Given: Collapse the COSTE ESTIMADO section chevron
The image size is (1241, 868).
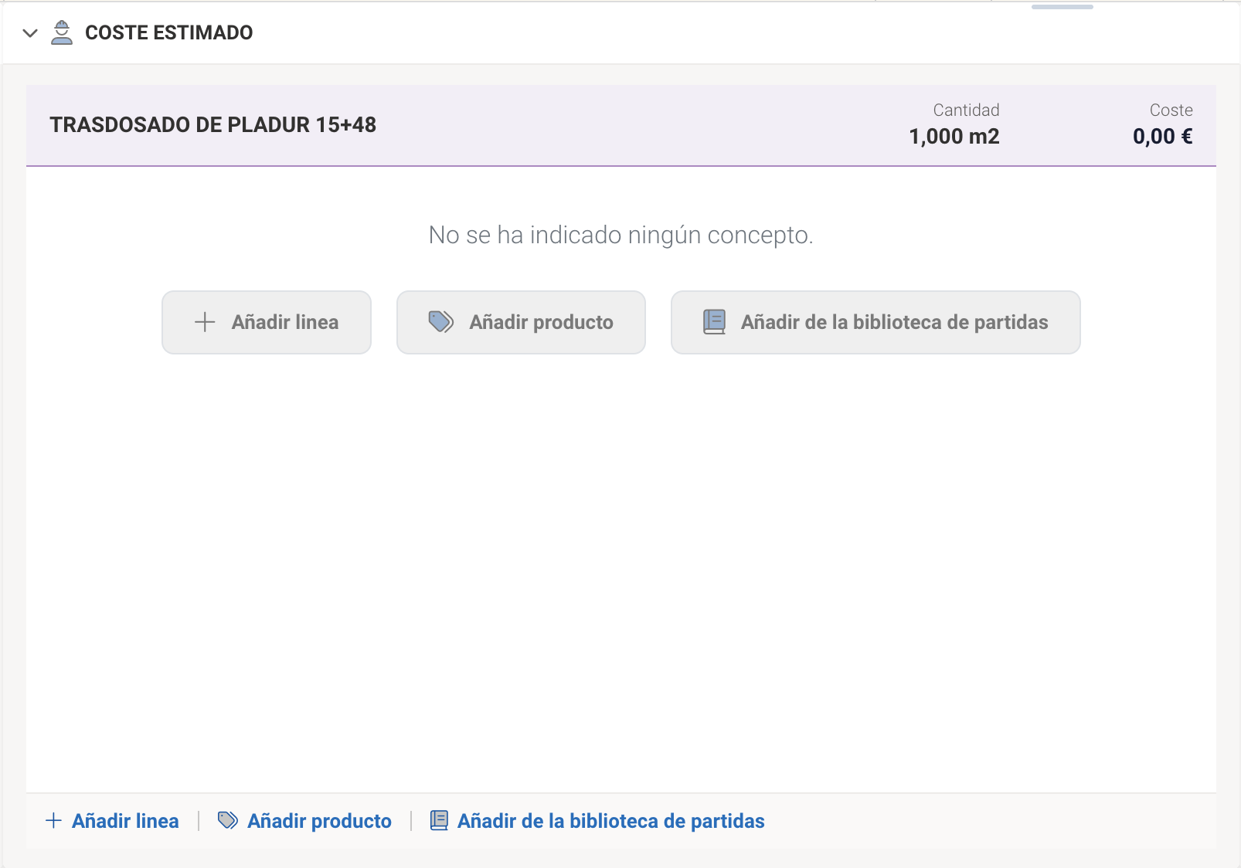Looking at the screenshot, I should click(x=30, y=33).
